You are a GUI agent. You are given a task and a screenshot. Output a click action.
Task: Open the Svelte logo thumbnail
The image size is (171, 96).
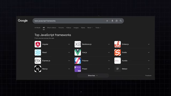click(118, 52)
